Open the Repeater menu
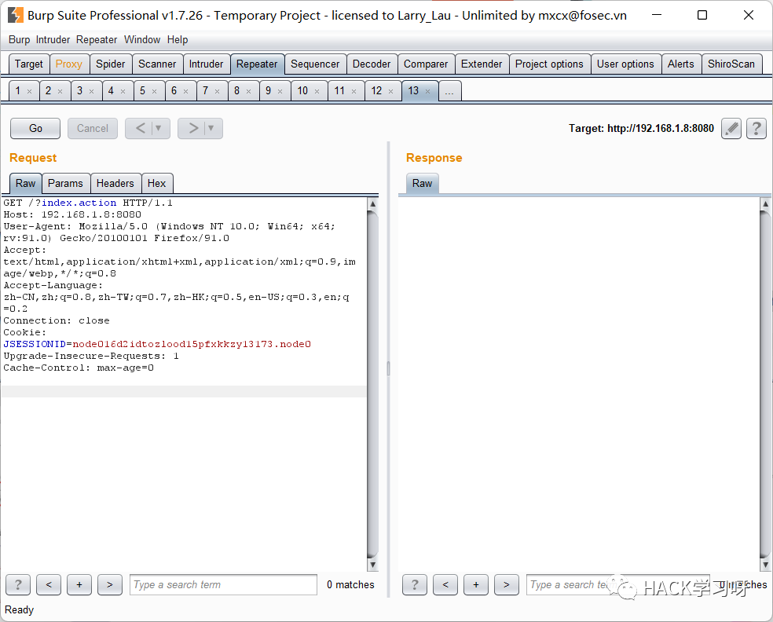The height and width of the screenshot is (622, 773). [x=97, y=39]
